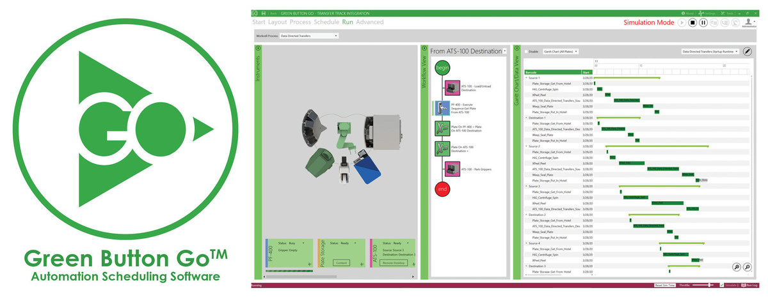The image size is (768, 297).
Task: Open the Gantt Chart (All Plates) dropdown
Action: (561, 51)
